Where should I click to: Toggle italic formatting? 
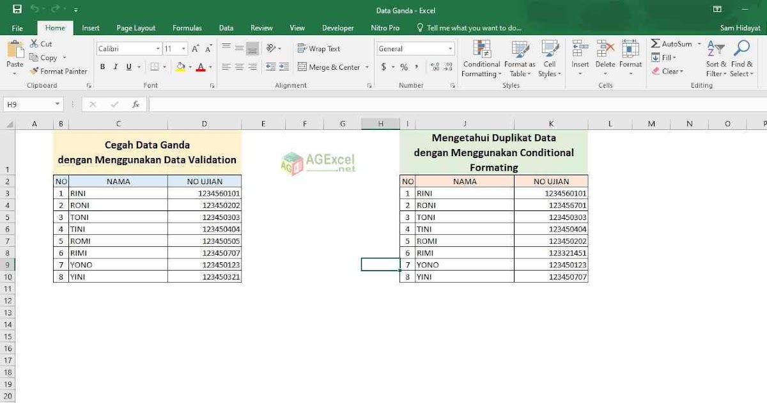[x=115, y=67]
